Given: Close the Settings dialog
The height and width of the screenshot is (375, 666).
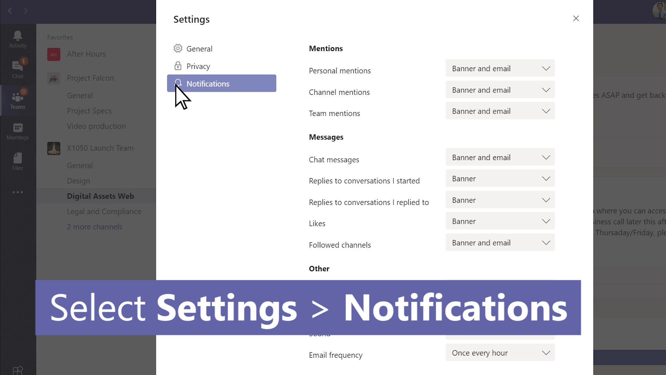Looking at the screenshot, I should (576, 18).
